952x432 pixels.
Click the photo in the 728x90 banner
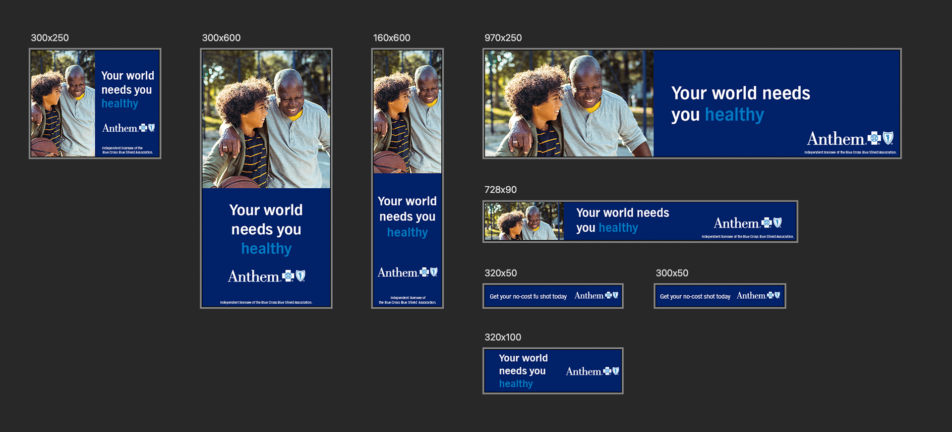pyautogui.click(x=524, y=221)
